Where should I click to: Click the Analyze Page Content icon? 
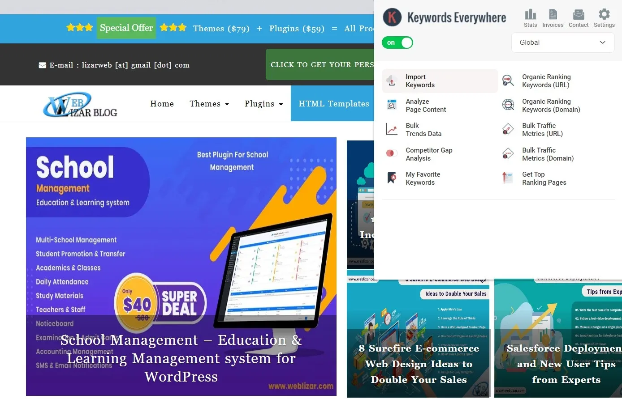tap(392, 105)
